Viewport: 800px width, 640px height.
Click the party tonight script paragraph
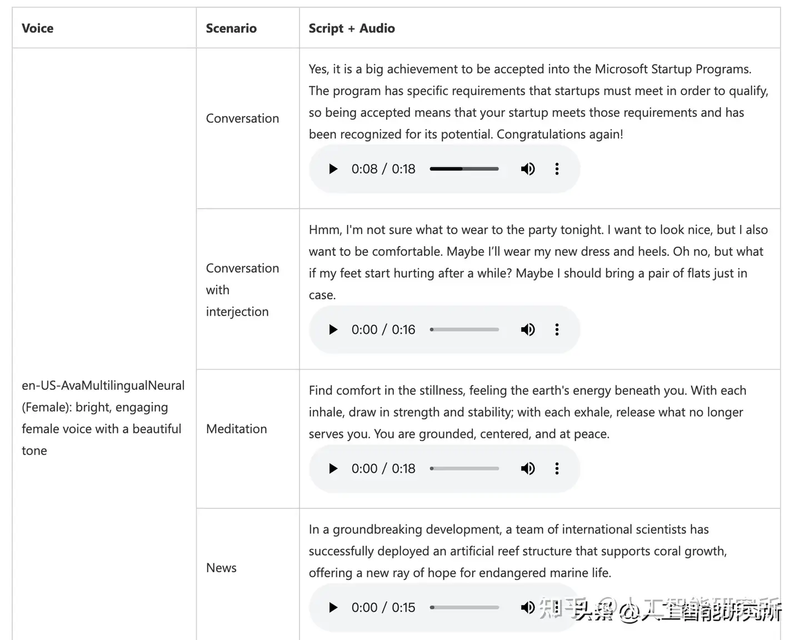(538, 262)
